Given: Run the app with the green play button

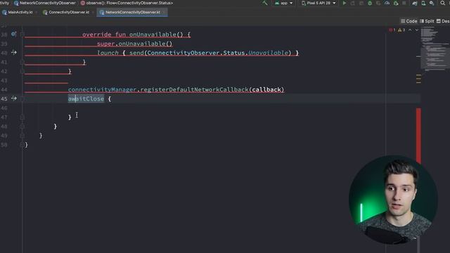Looking at the screenshot, I should [345, 3].
